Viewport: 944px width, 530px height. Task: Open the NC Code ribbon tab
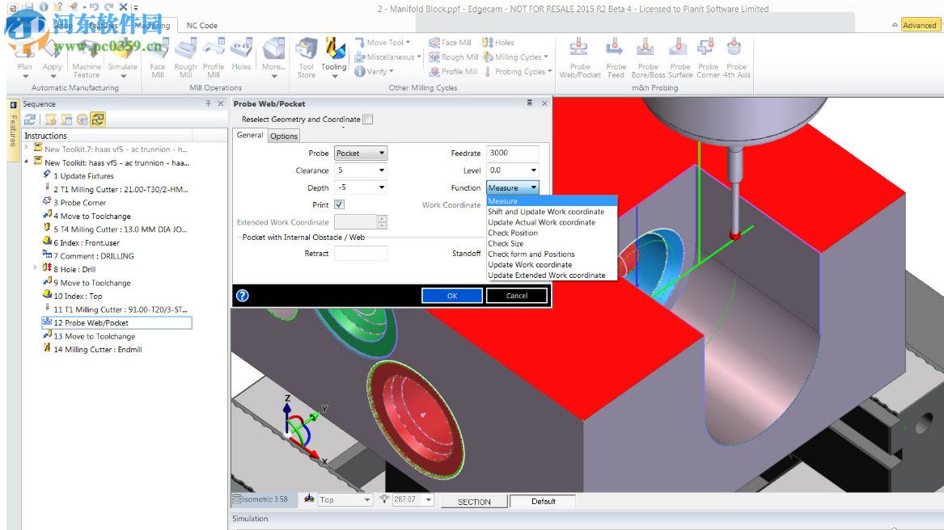coord(201,25)
